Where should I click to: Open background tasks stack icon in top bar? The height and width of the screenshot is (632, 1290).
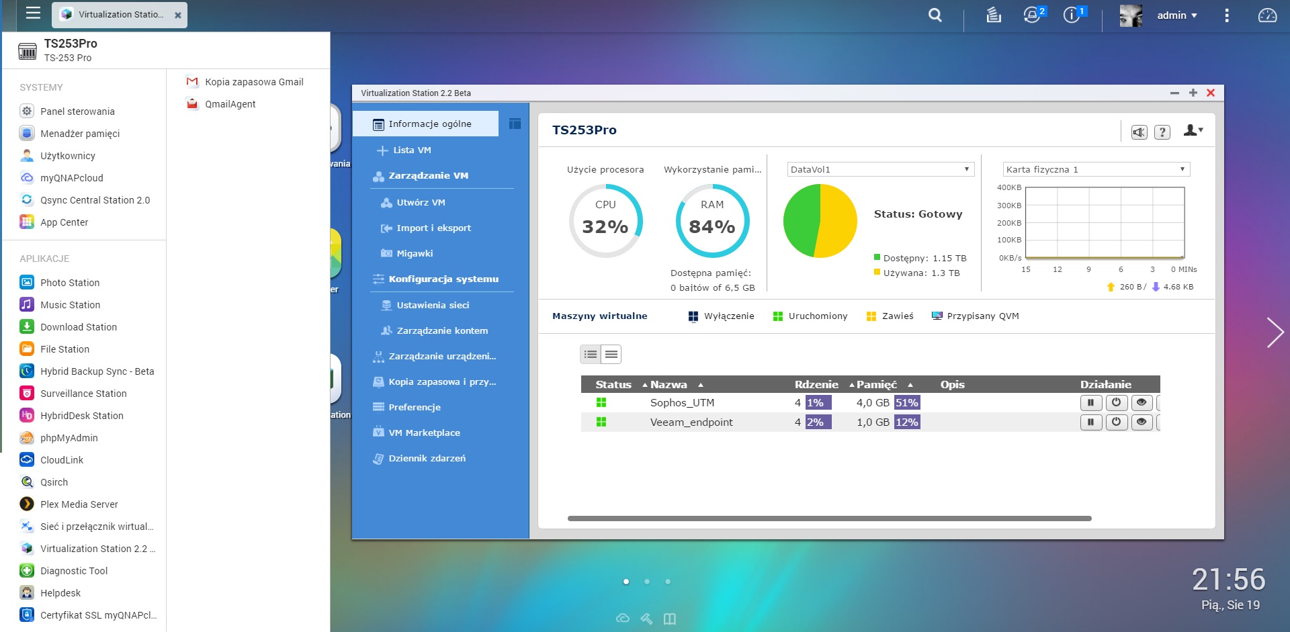(x=994, y=15)
